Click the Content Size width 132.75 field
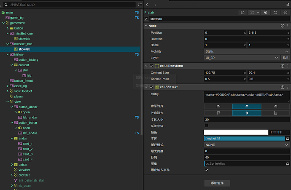The height and width of the screenshot is (190, 291). pos(225,72)
